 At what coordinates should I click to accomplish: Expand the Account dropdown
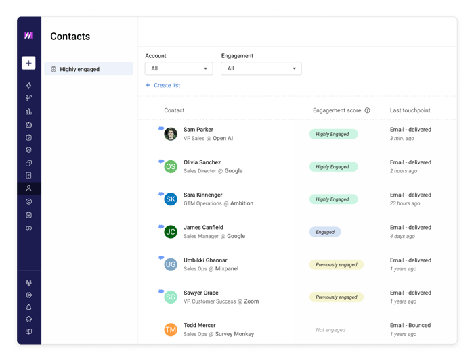pos(179,68)
